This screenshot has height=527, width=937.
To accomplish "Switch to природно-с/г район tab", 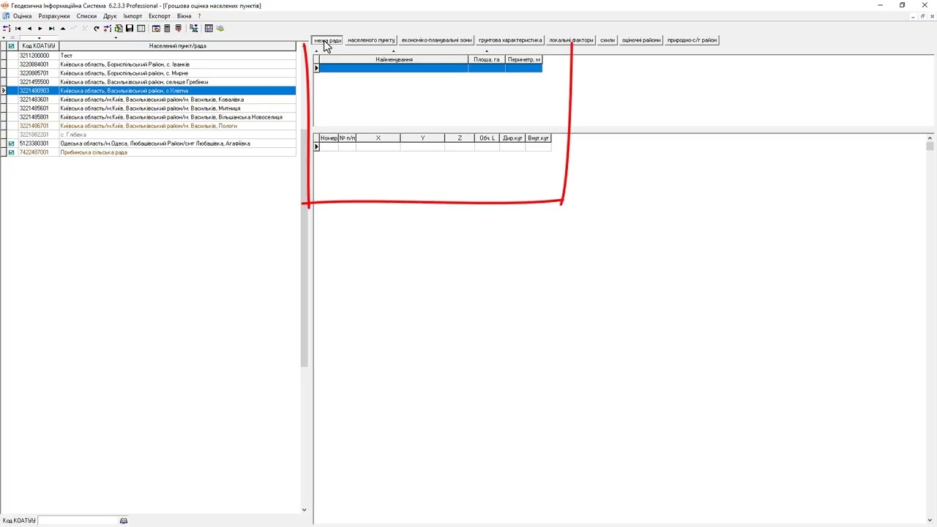I will pyautogui.click(x=693, y=40).
